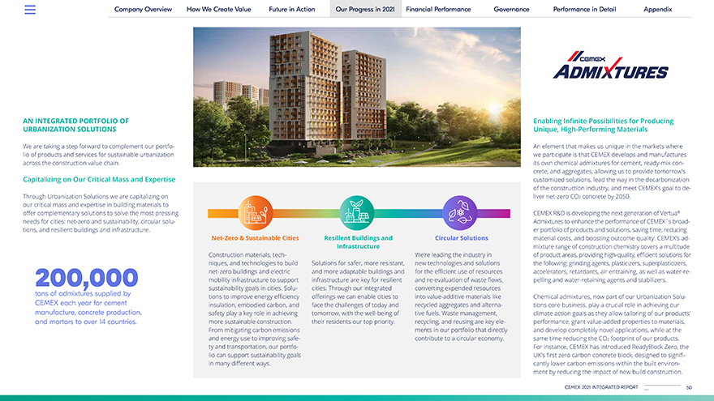Jump to the Appendix tab
This screenshot has width=714, height=401.
tap(657, 10)
